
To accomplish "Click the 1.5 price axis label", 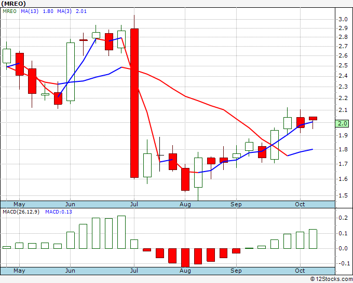I will tap(343, 195).
